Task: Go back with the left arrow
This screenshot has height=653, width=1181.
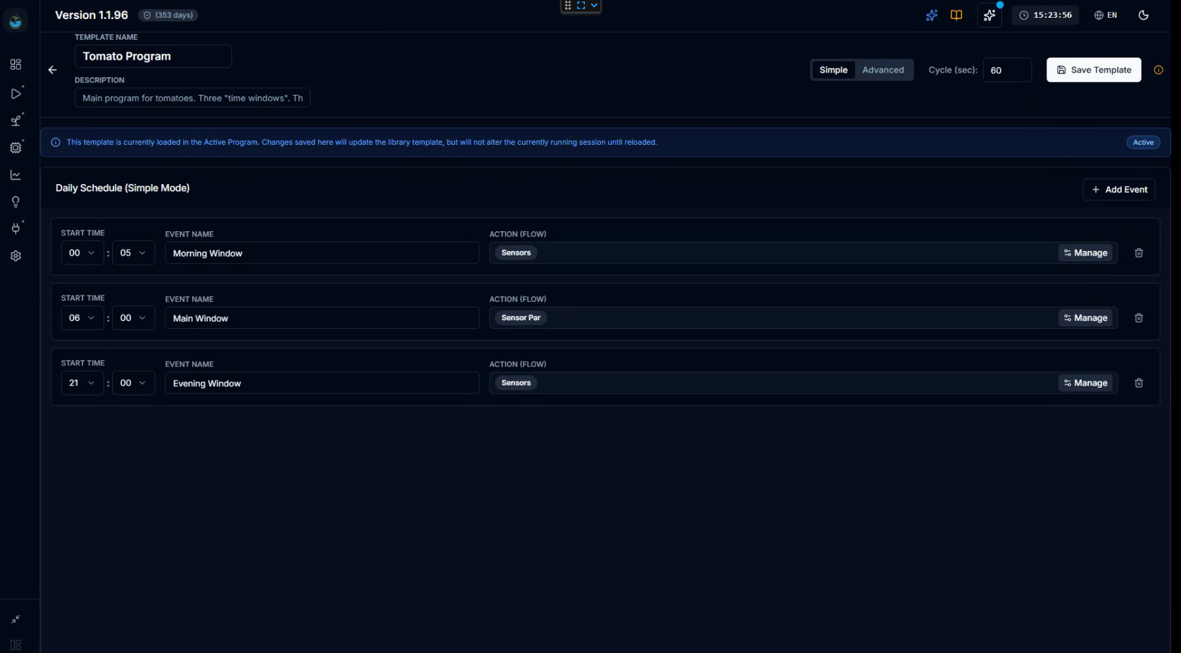Action: (x=52, y=70)
